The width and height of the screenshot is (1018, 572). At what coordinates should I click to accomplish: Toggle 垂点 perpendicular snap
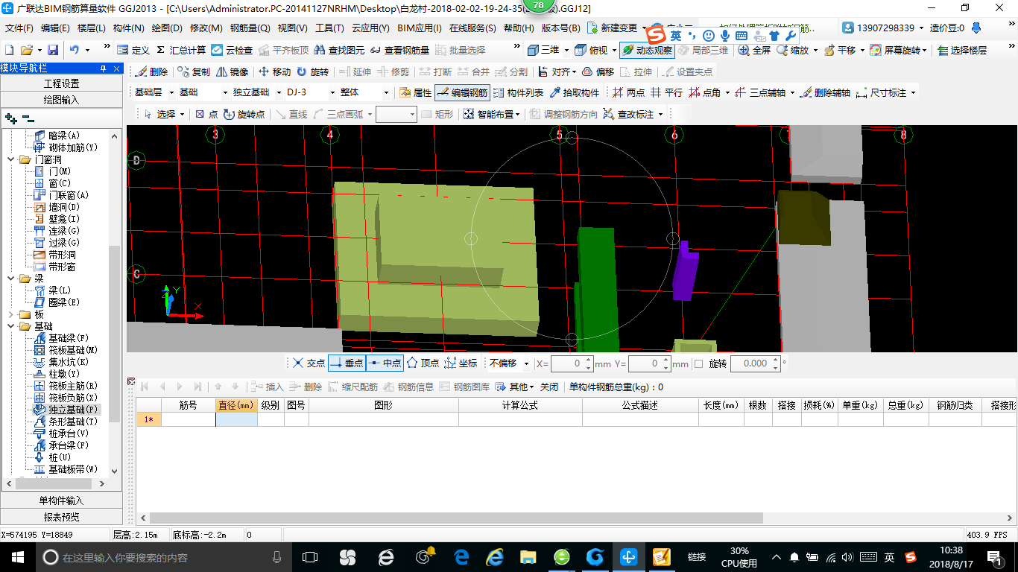pos(347,363)
